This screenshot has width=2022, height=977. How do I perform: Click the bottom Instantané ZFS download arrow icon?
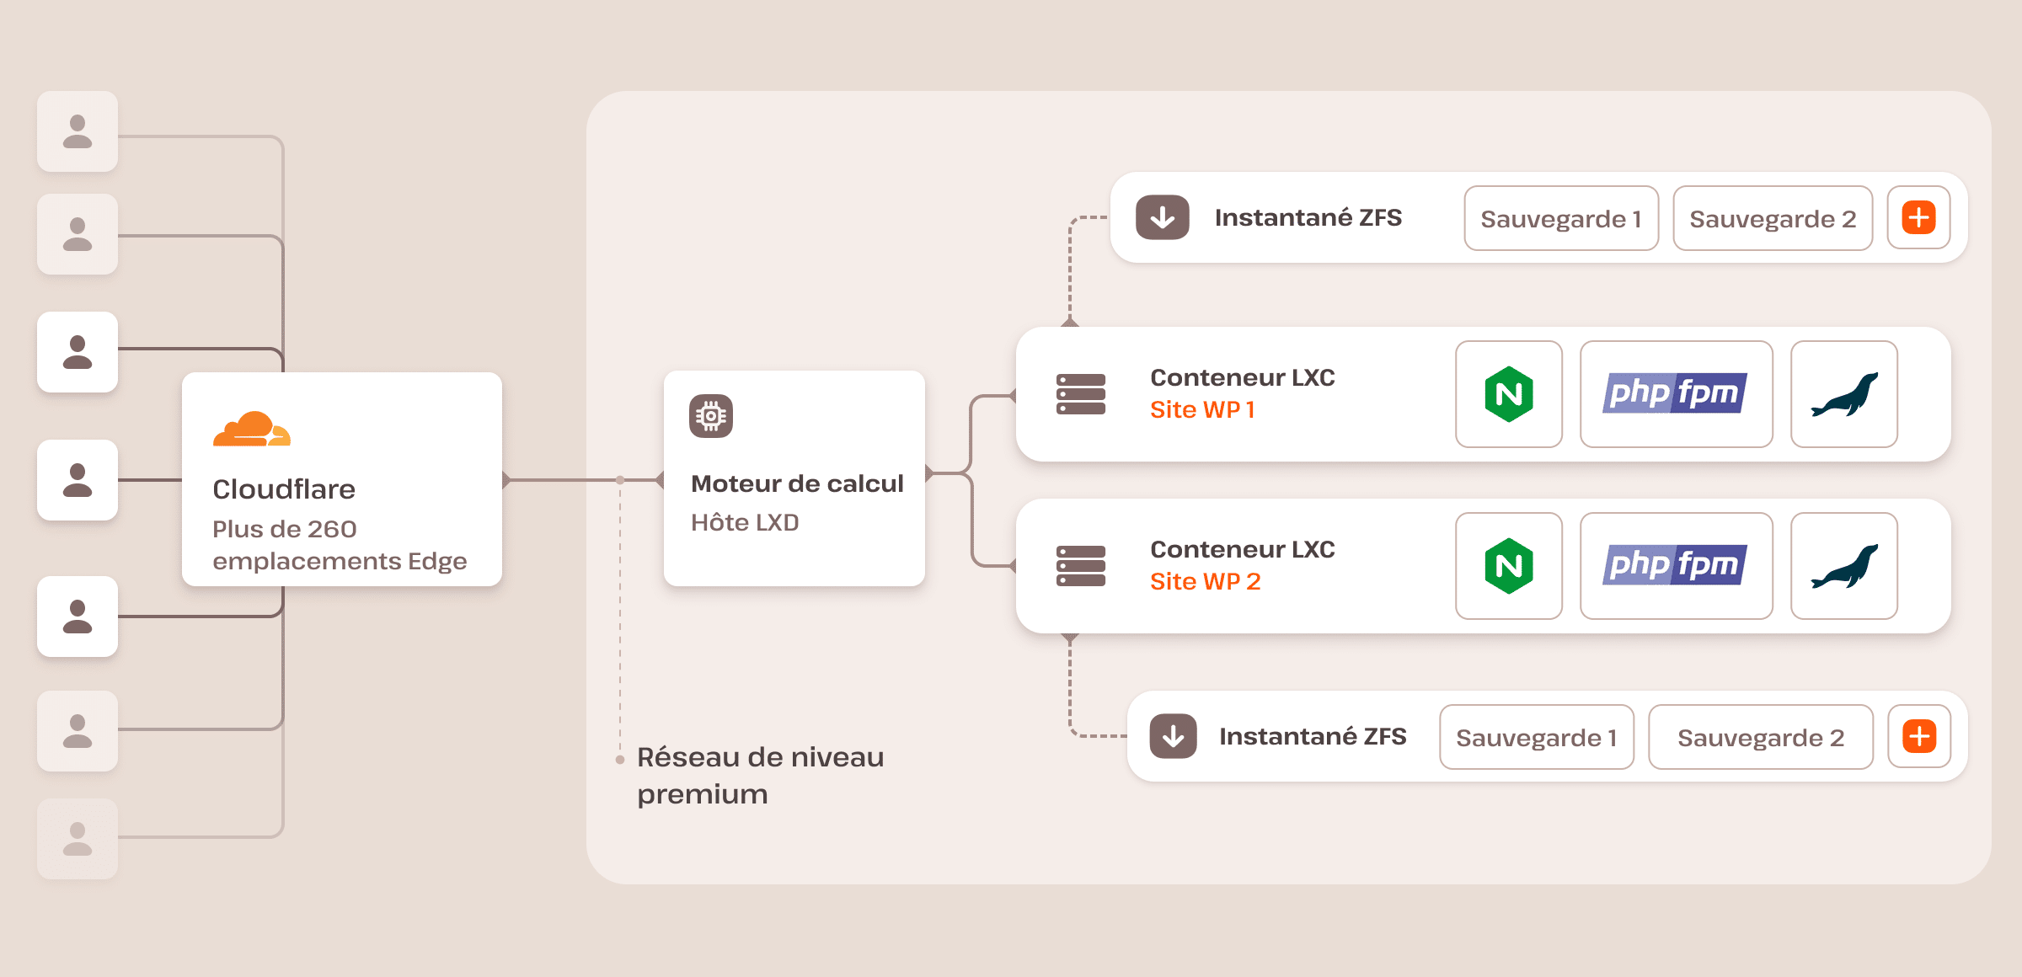[1173, 737]
